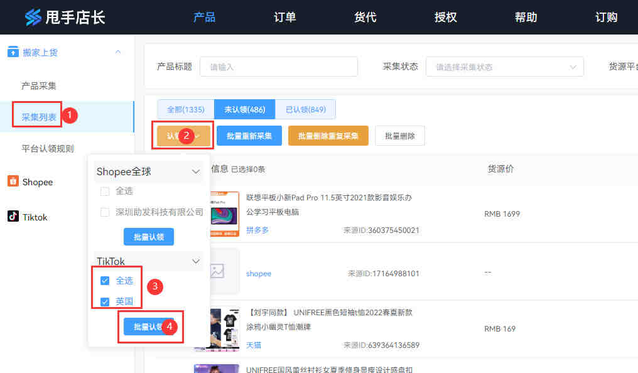Switch to the 已认领(849) tab
638x373 pixels.
pyautogui.click(x=306, y=109)
